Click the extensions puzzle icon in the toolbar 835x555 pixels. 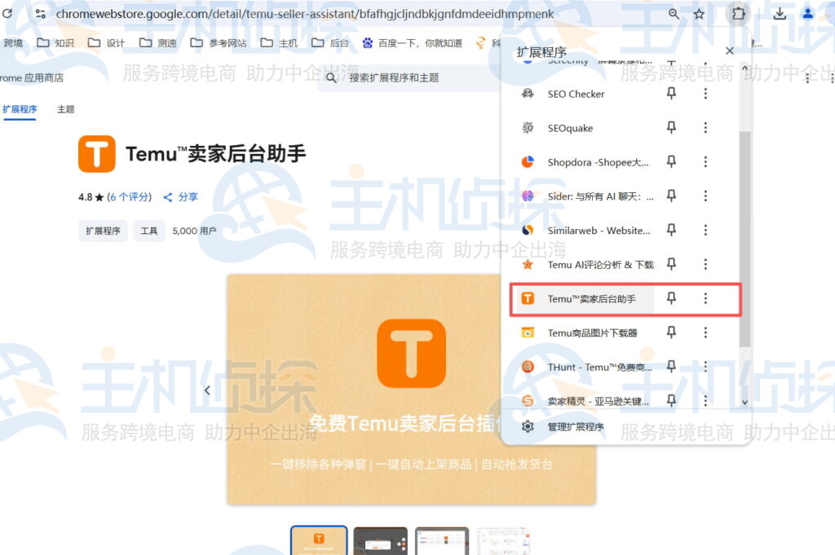pos(740,13)
